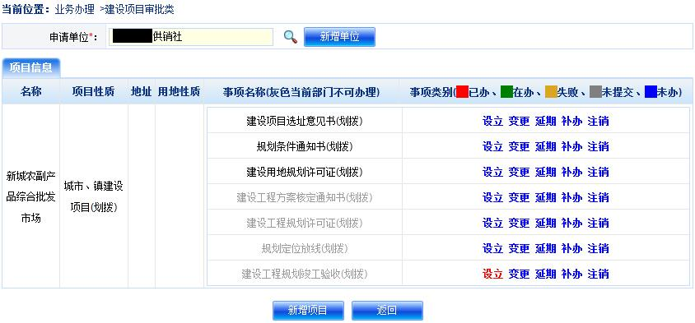695x323 pixels.
Task: Click the 新增单位 button
Action: 339,37
